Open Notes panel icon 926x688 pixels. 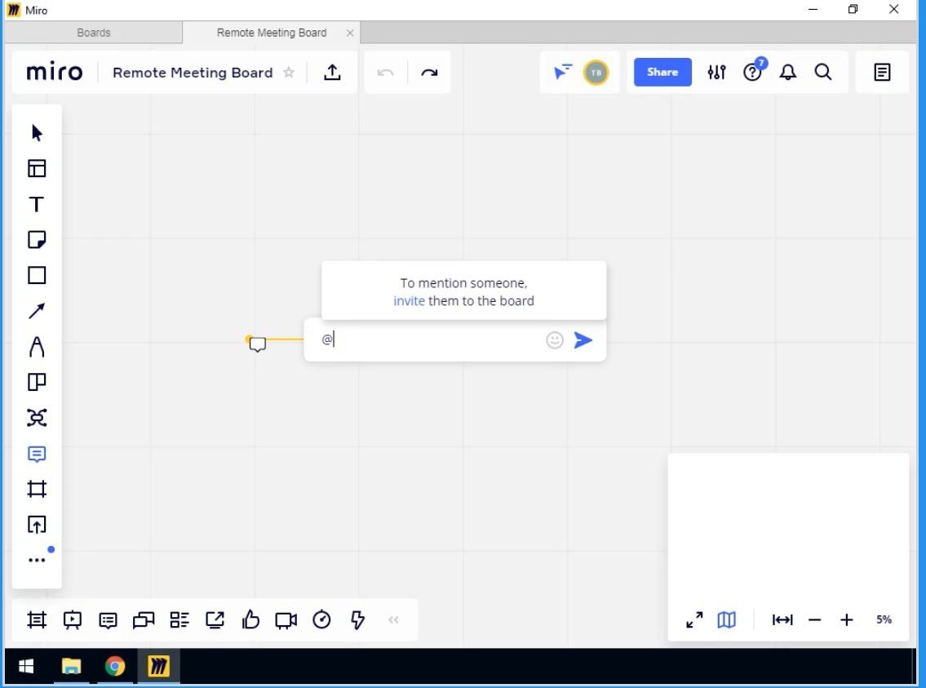pyautogui.click(x=882, y=72)
